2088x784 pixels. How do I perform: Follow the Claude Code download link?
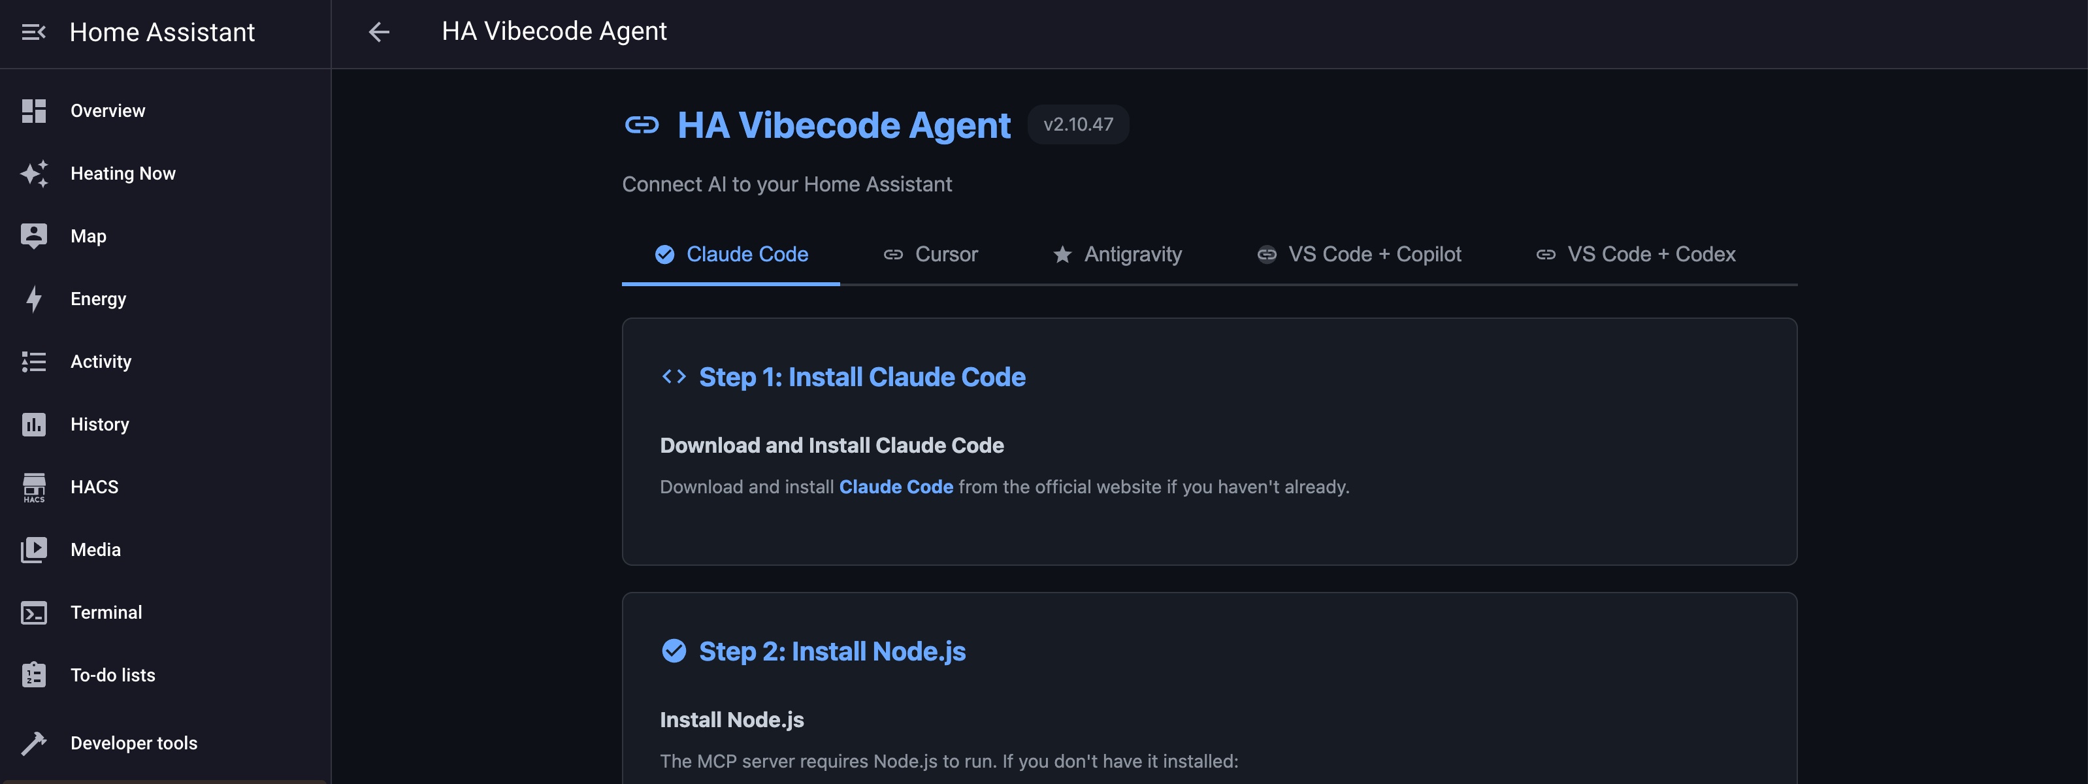tap(896, 487)
